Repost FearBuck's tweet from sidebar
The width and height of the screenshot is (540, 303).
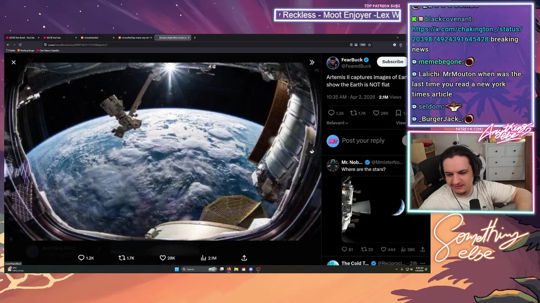point(354,113)
